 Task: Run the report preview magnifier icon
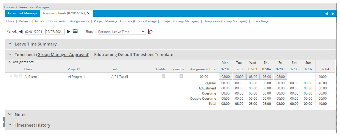click(x=151, y=32)
